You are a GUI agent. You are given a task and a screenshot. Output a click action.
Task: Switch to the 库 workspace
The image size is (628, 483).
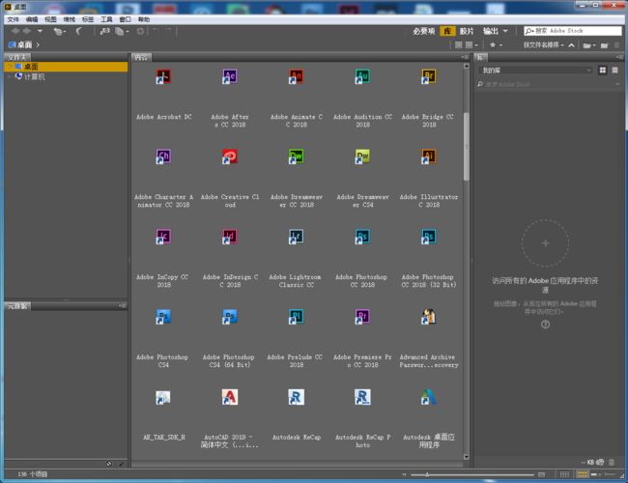(x=447, y=31)
